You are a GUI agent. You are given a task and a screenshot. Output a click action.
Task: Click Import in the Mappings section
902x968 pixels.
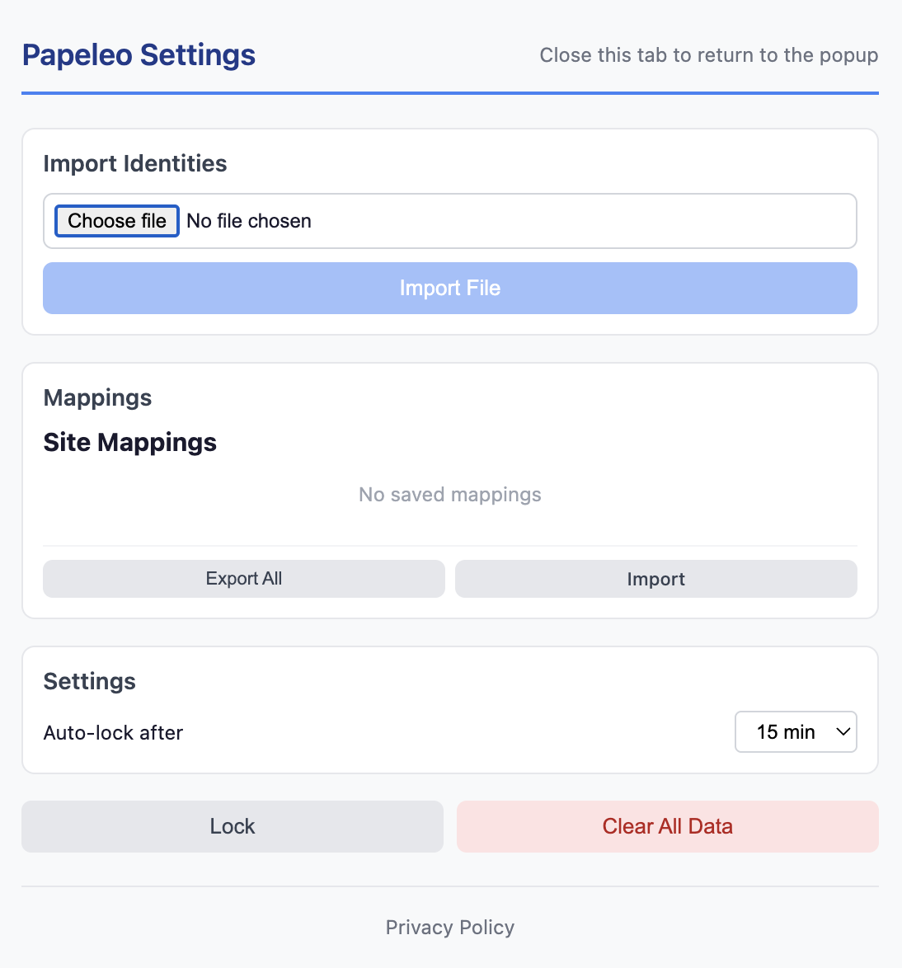pos(655,579)
